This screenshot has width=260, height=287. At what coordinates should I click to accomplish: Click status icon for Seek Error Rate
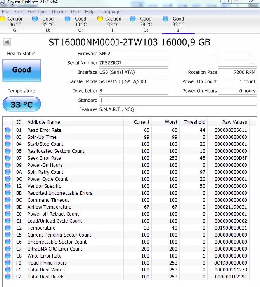point(8,158)
